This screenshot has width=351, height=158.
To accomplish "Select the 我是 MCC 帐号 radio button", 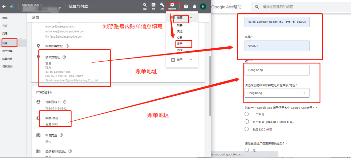I will pyautogui.click(x=247, y=129).
